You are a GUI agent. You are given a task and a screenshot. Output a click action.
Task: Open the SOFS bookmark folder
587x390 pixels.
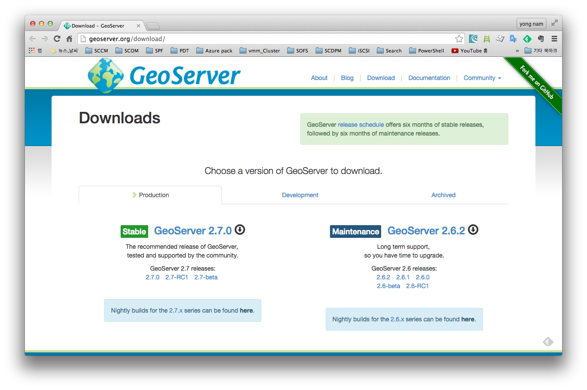(298, 51)
